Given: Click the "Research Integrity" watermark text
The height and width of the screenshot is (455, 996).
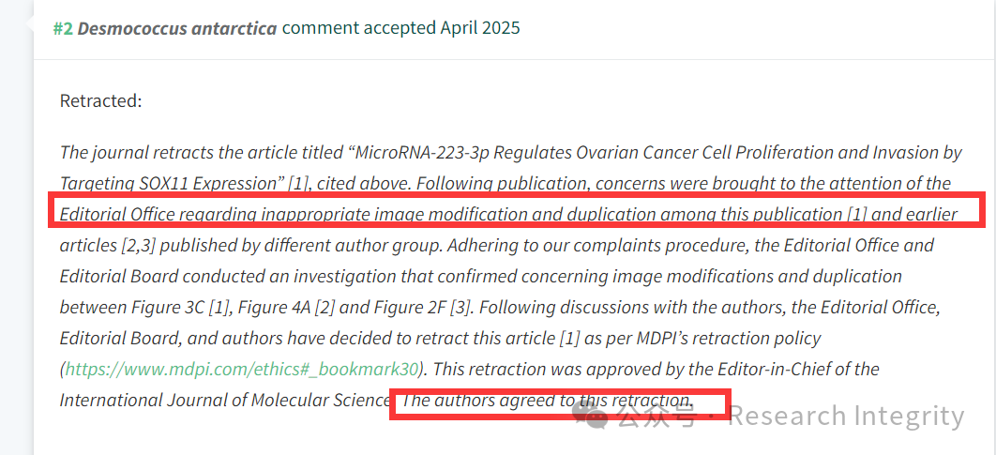Looking at the screenshot, I should pos(846,417).
